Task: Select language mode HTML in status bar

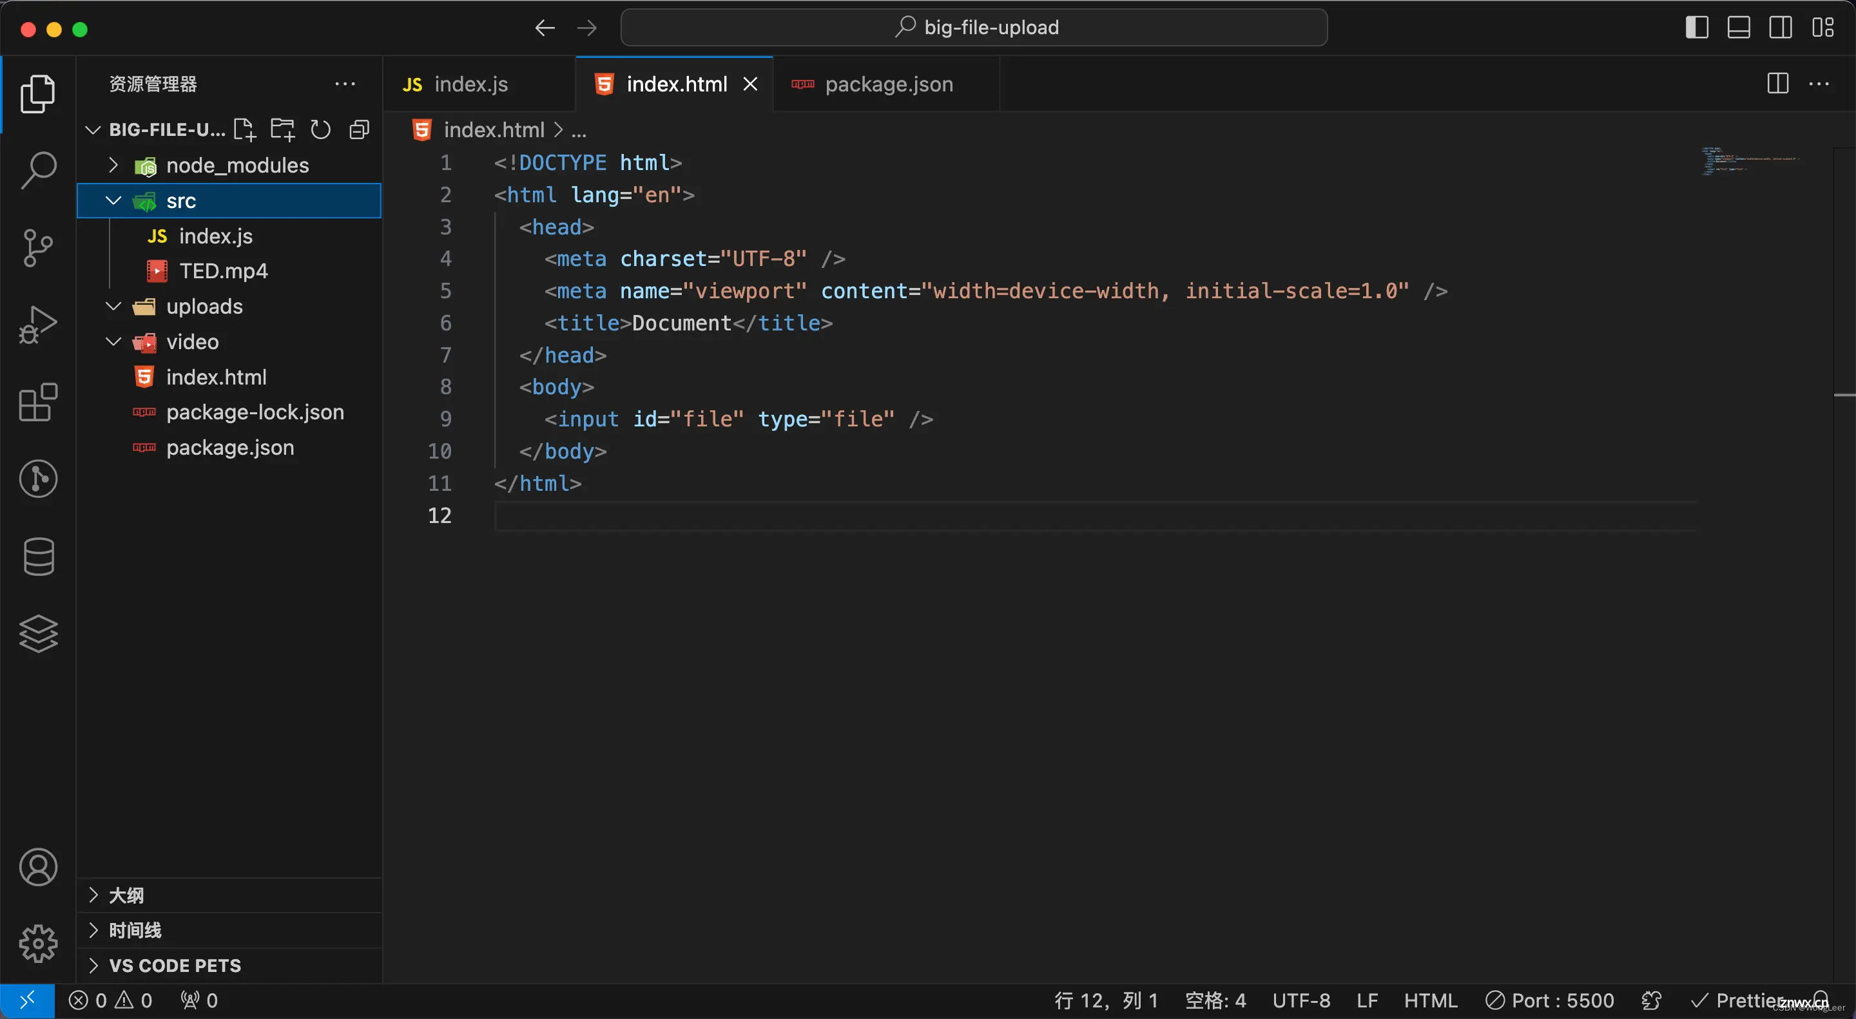Action: 1430,1000
